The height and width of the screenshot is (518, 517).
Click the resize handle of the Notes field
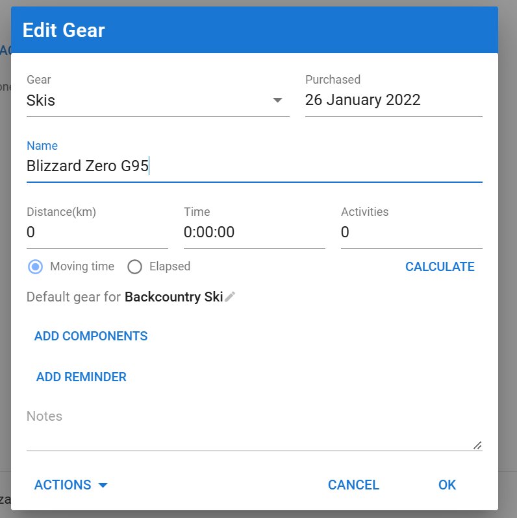click(x=477, y=445)
